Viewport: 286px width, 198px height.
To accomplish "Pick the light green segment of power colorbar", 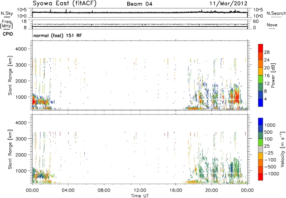I will coord(261,79).
